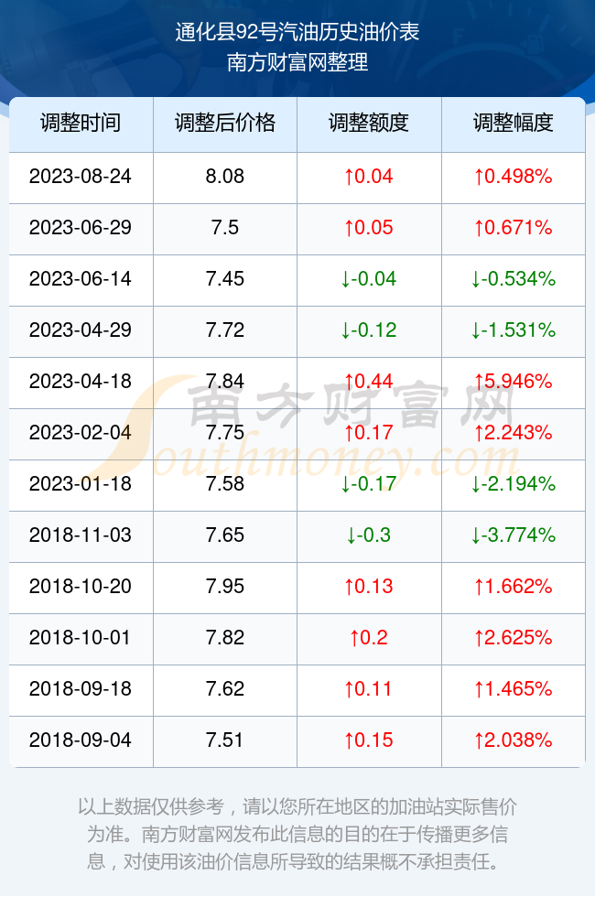This screenshot has height=897, width=595.
Task: Click the 调整幅度 column header
Action: pos(514,123)
